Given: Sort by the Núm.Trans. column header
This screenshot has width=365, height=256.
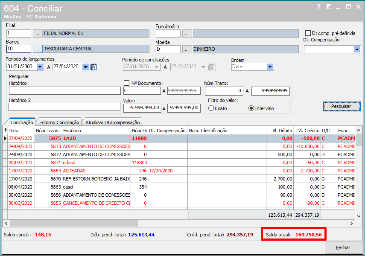Looking at the screenshot, I should pyautogui.click(x=48, y=131).
